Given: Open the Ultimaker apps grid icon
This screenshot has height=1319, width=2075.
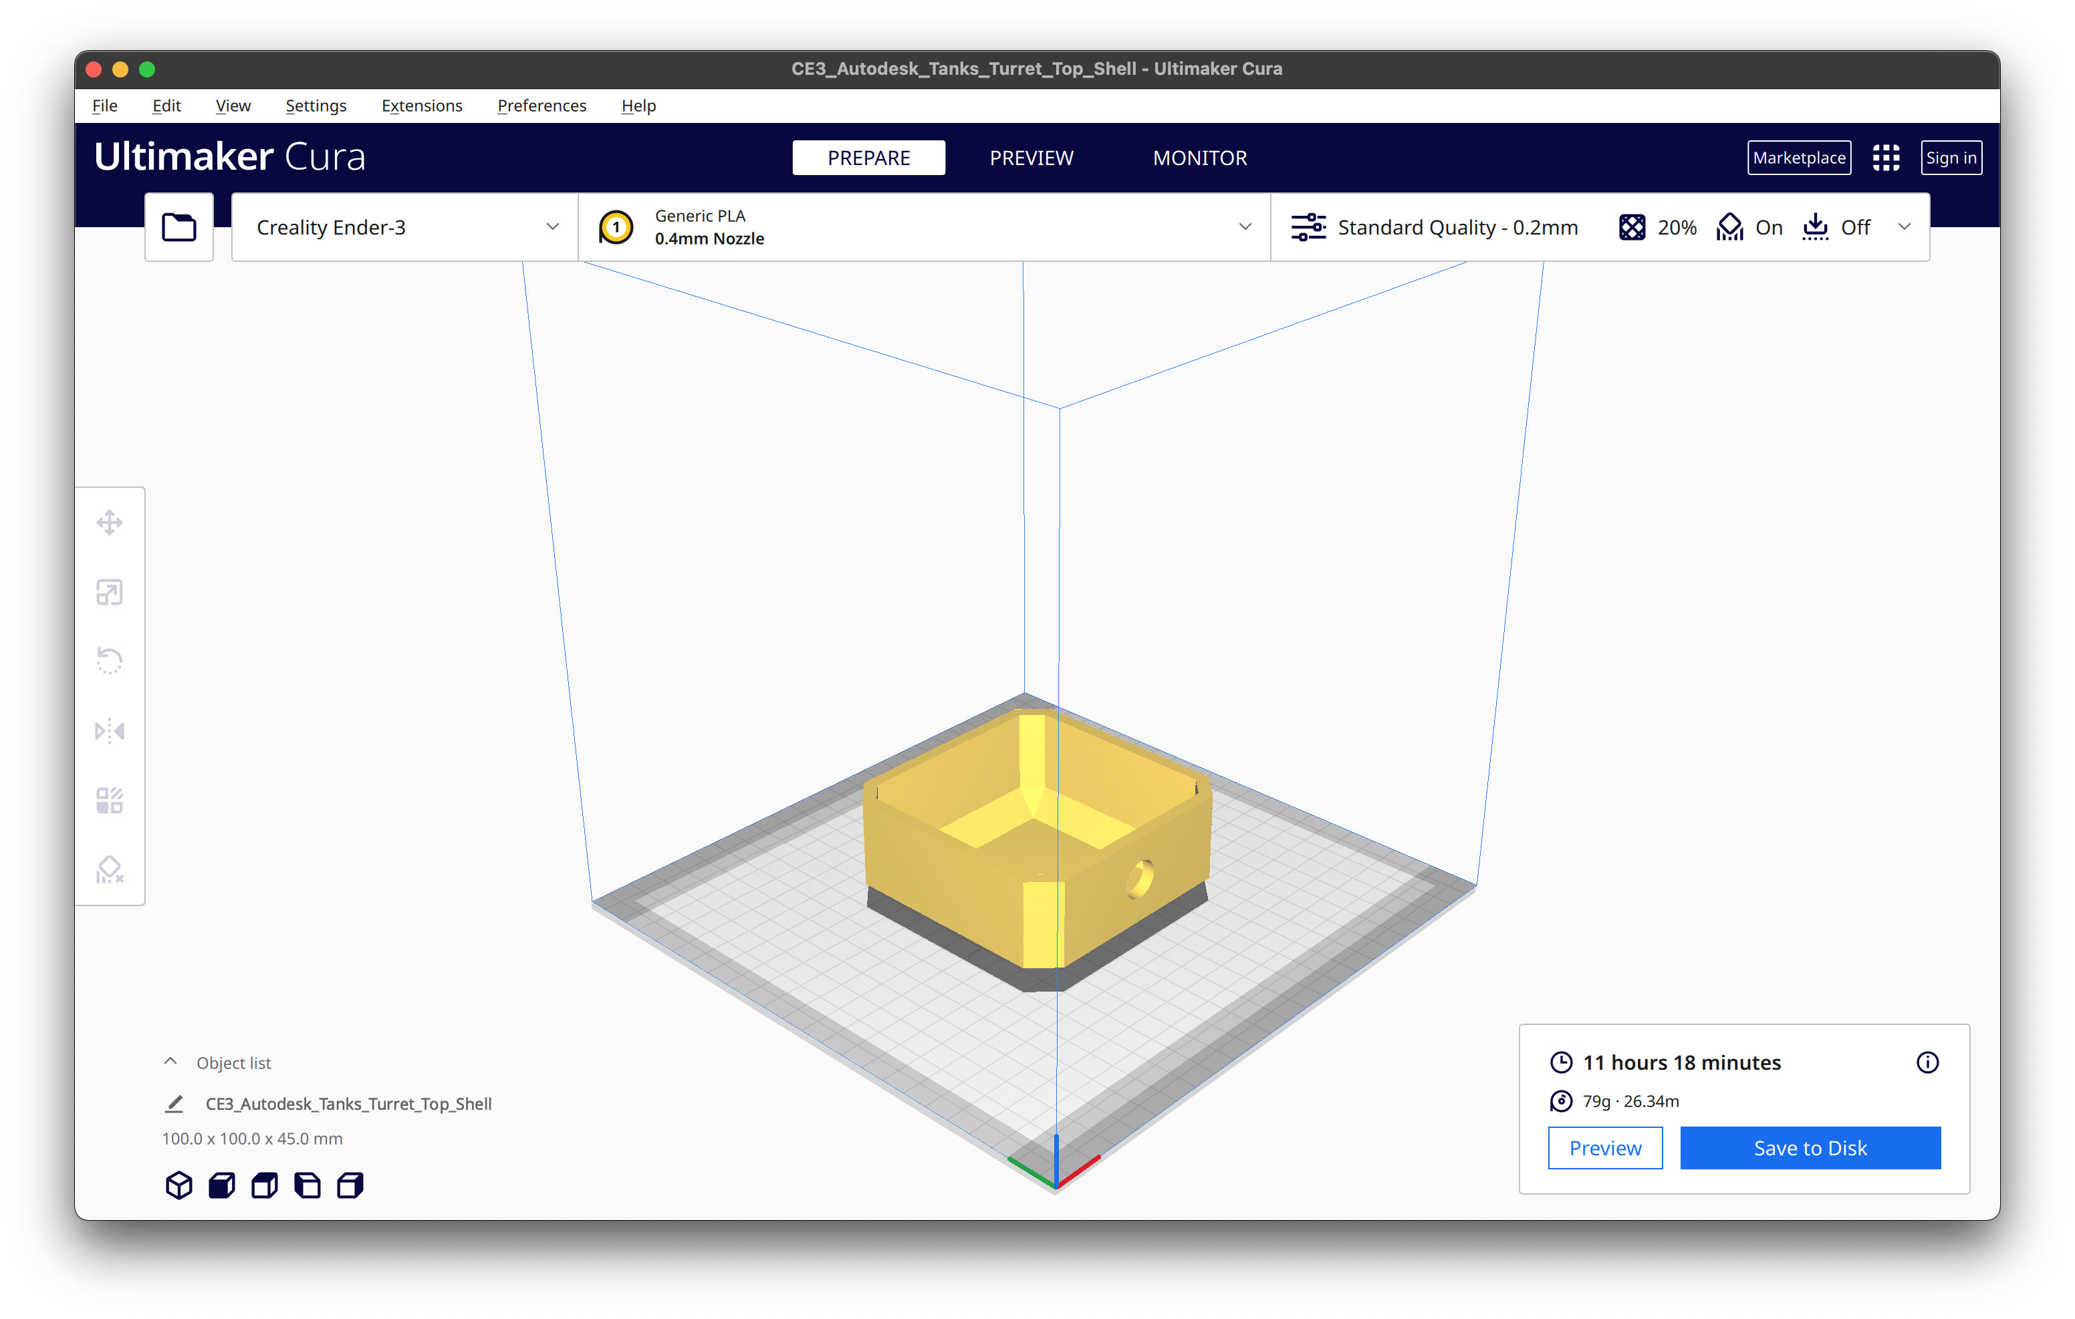Looking at the screenshot, I should click(x=1885, y=158).
